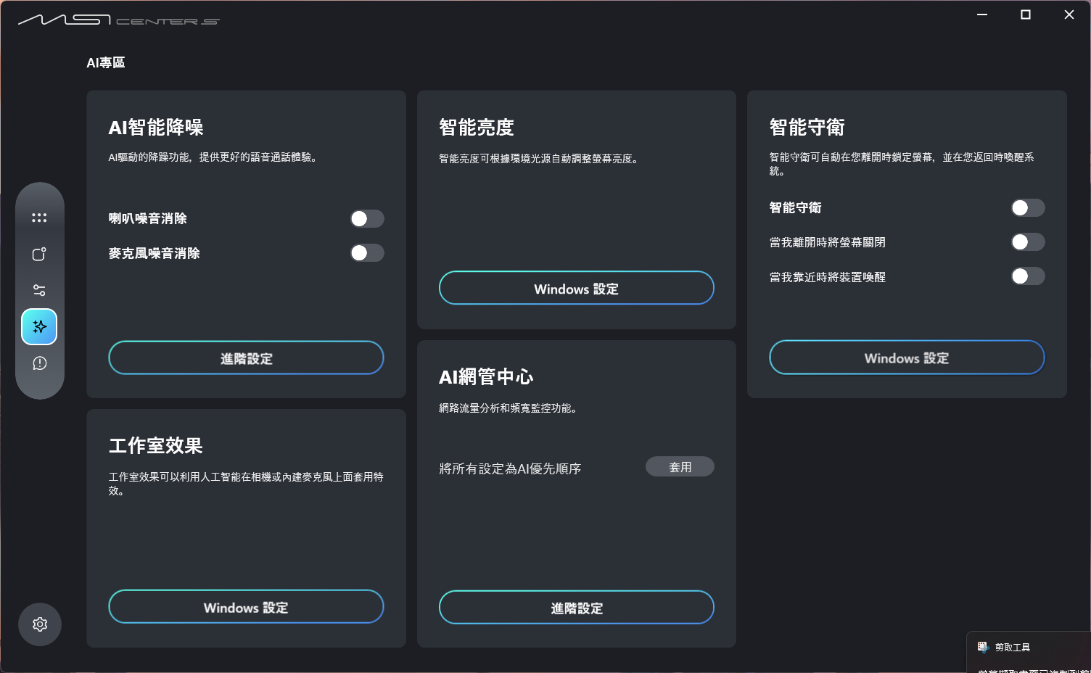Open the sliders settings icon in sidebar
The height and width of the screenshot is (673, 1091).
click(x=39, y=290)
